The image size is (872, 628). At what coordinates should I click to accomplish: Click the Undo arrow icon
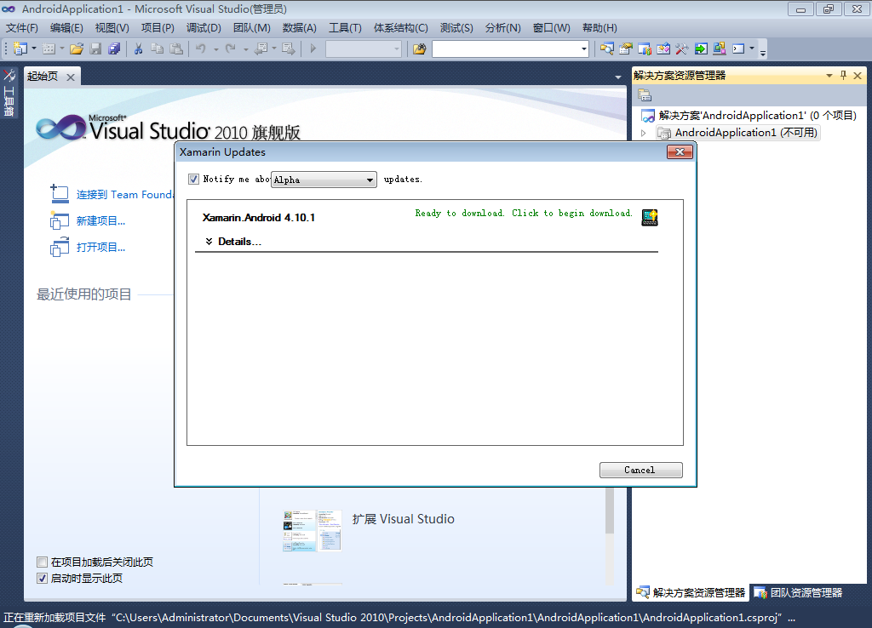201,49
